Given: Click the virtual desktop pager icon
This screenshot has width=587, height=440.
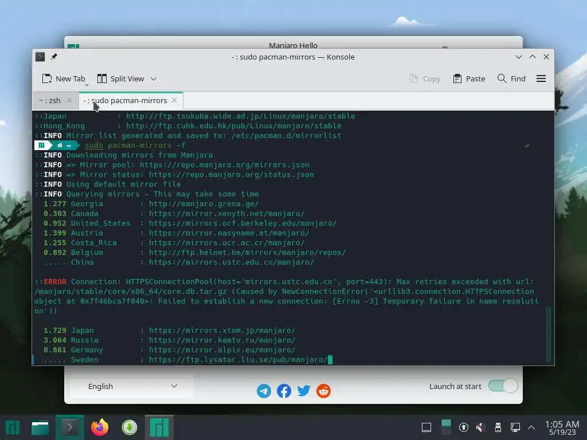Looking at the screenshot, I should 446,427.
